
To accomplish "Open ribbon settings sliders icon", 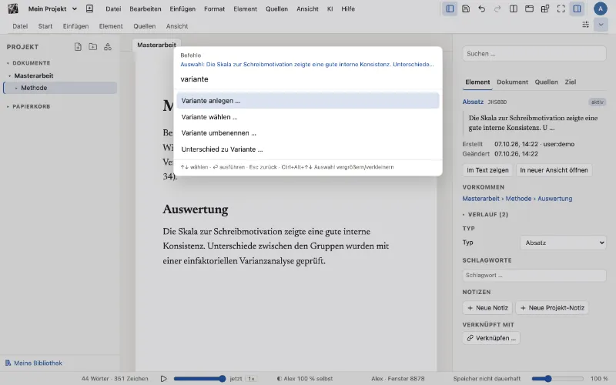I will tap(585, 25).
